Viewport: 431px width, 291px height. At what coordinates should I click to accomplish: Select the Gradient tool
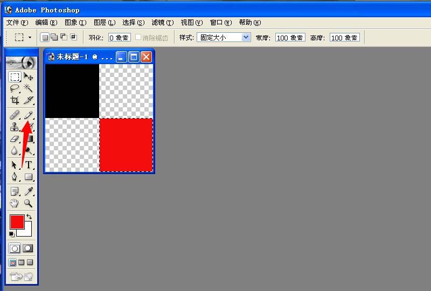(30, 138)
